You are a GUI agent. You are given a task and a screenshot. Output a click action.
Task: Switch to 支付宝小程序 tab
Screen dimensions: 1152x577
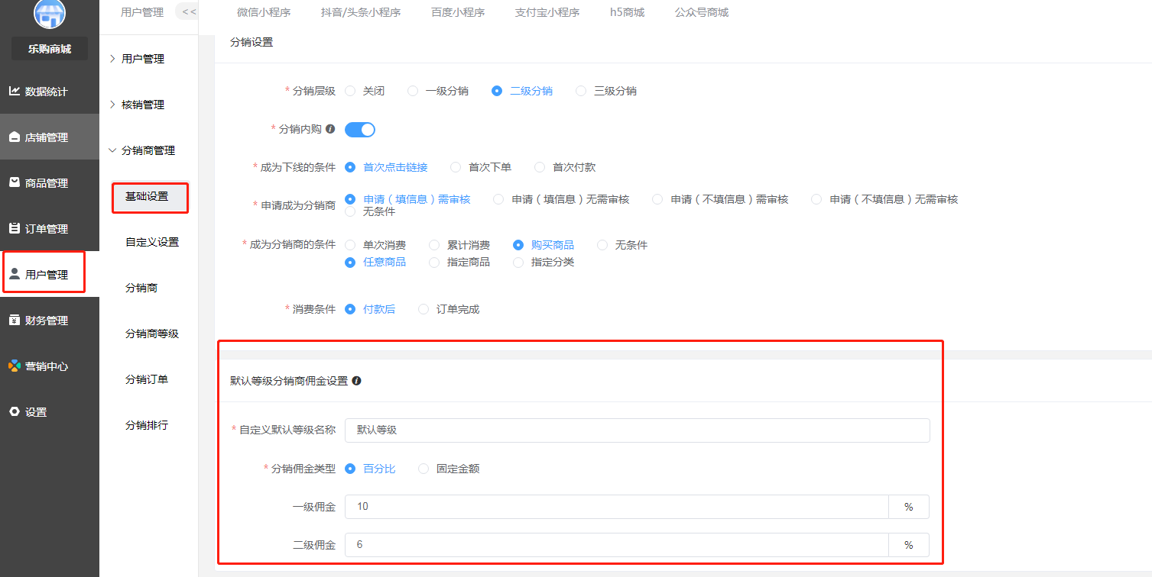547,12
